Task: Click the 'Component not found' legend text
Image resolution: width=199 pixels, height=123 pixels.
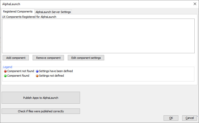Action: 21,71
